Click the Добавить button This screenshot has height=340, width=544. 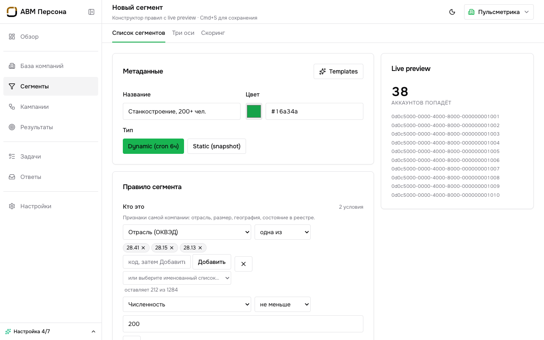click(212, 262)
